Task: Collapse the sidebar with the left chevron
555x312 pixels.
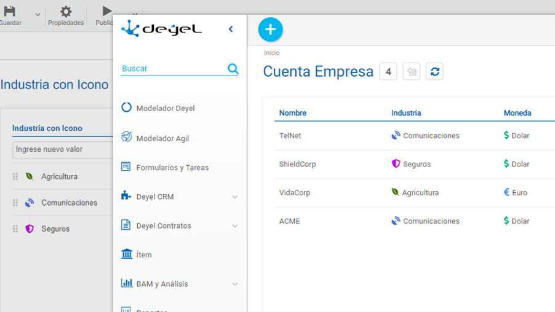Action: tap(231, 29)
